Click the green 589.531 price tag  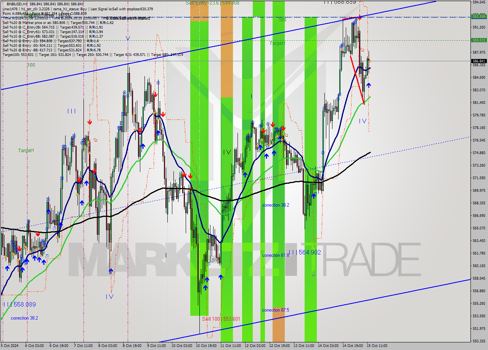[x=479, y=40]
